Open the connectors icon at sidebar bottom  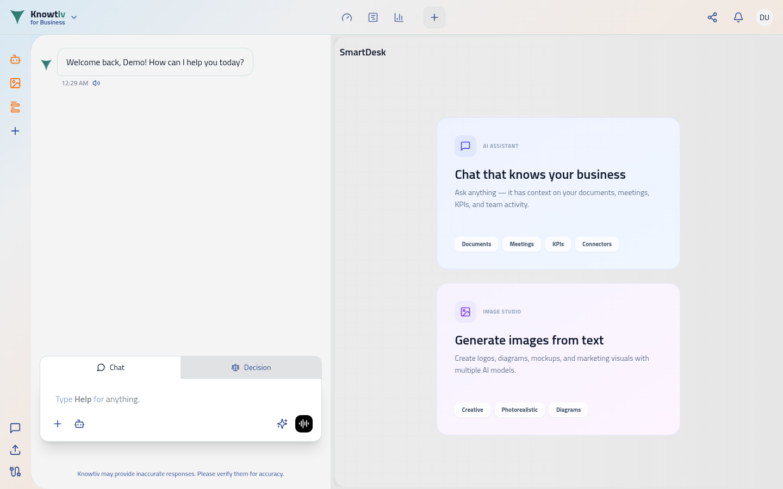click(15, 472)
